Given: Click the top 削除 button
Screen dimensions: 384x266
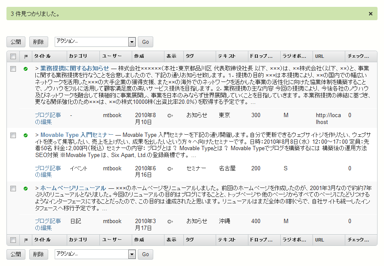Looking at the screenshot, I should coord(38,42).
